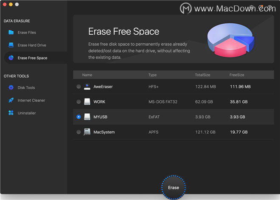Click the MYUSB drive icon

(x=87, y=117)
